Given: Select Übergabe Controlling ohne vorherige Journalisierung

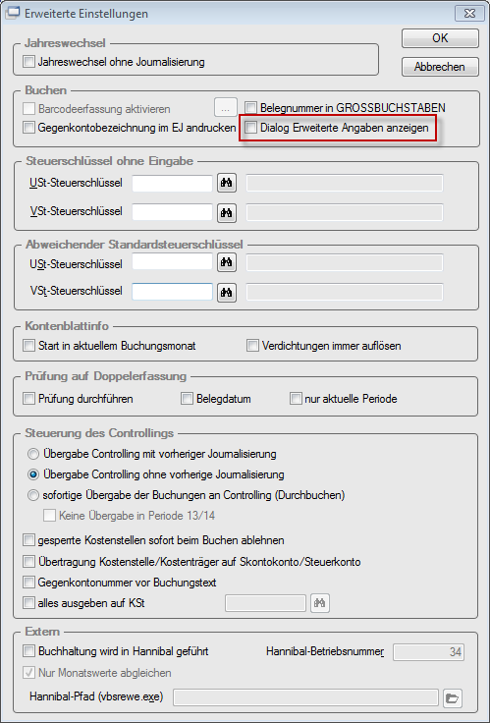Looking at the screenshot, I should pos(33,474).
